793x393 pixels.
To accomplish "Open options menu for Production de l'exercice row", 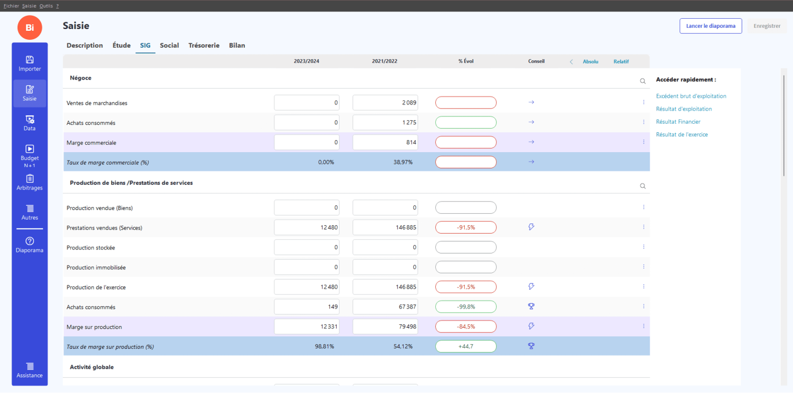I will 644,286.
